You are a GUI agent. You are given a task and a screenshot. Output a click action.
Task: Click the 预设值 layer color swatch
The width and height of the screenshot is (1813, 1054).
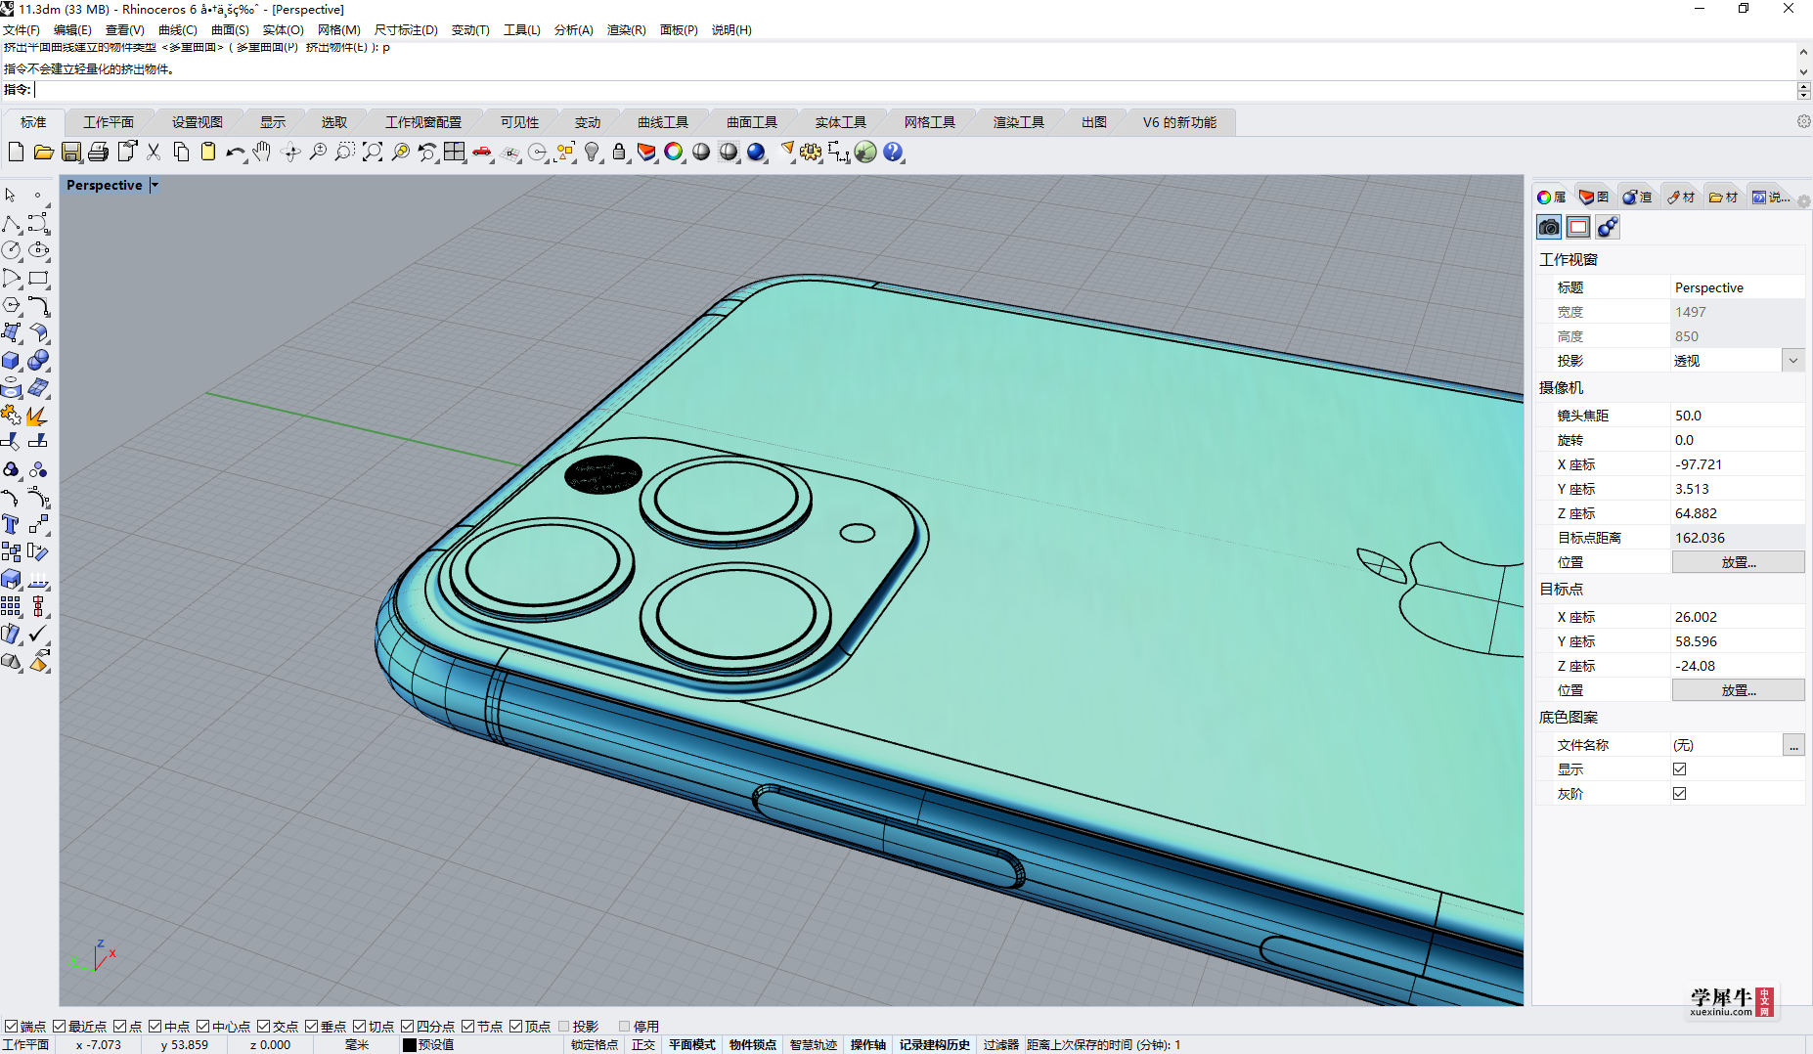(410, 1045)
